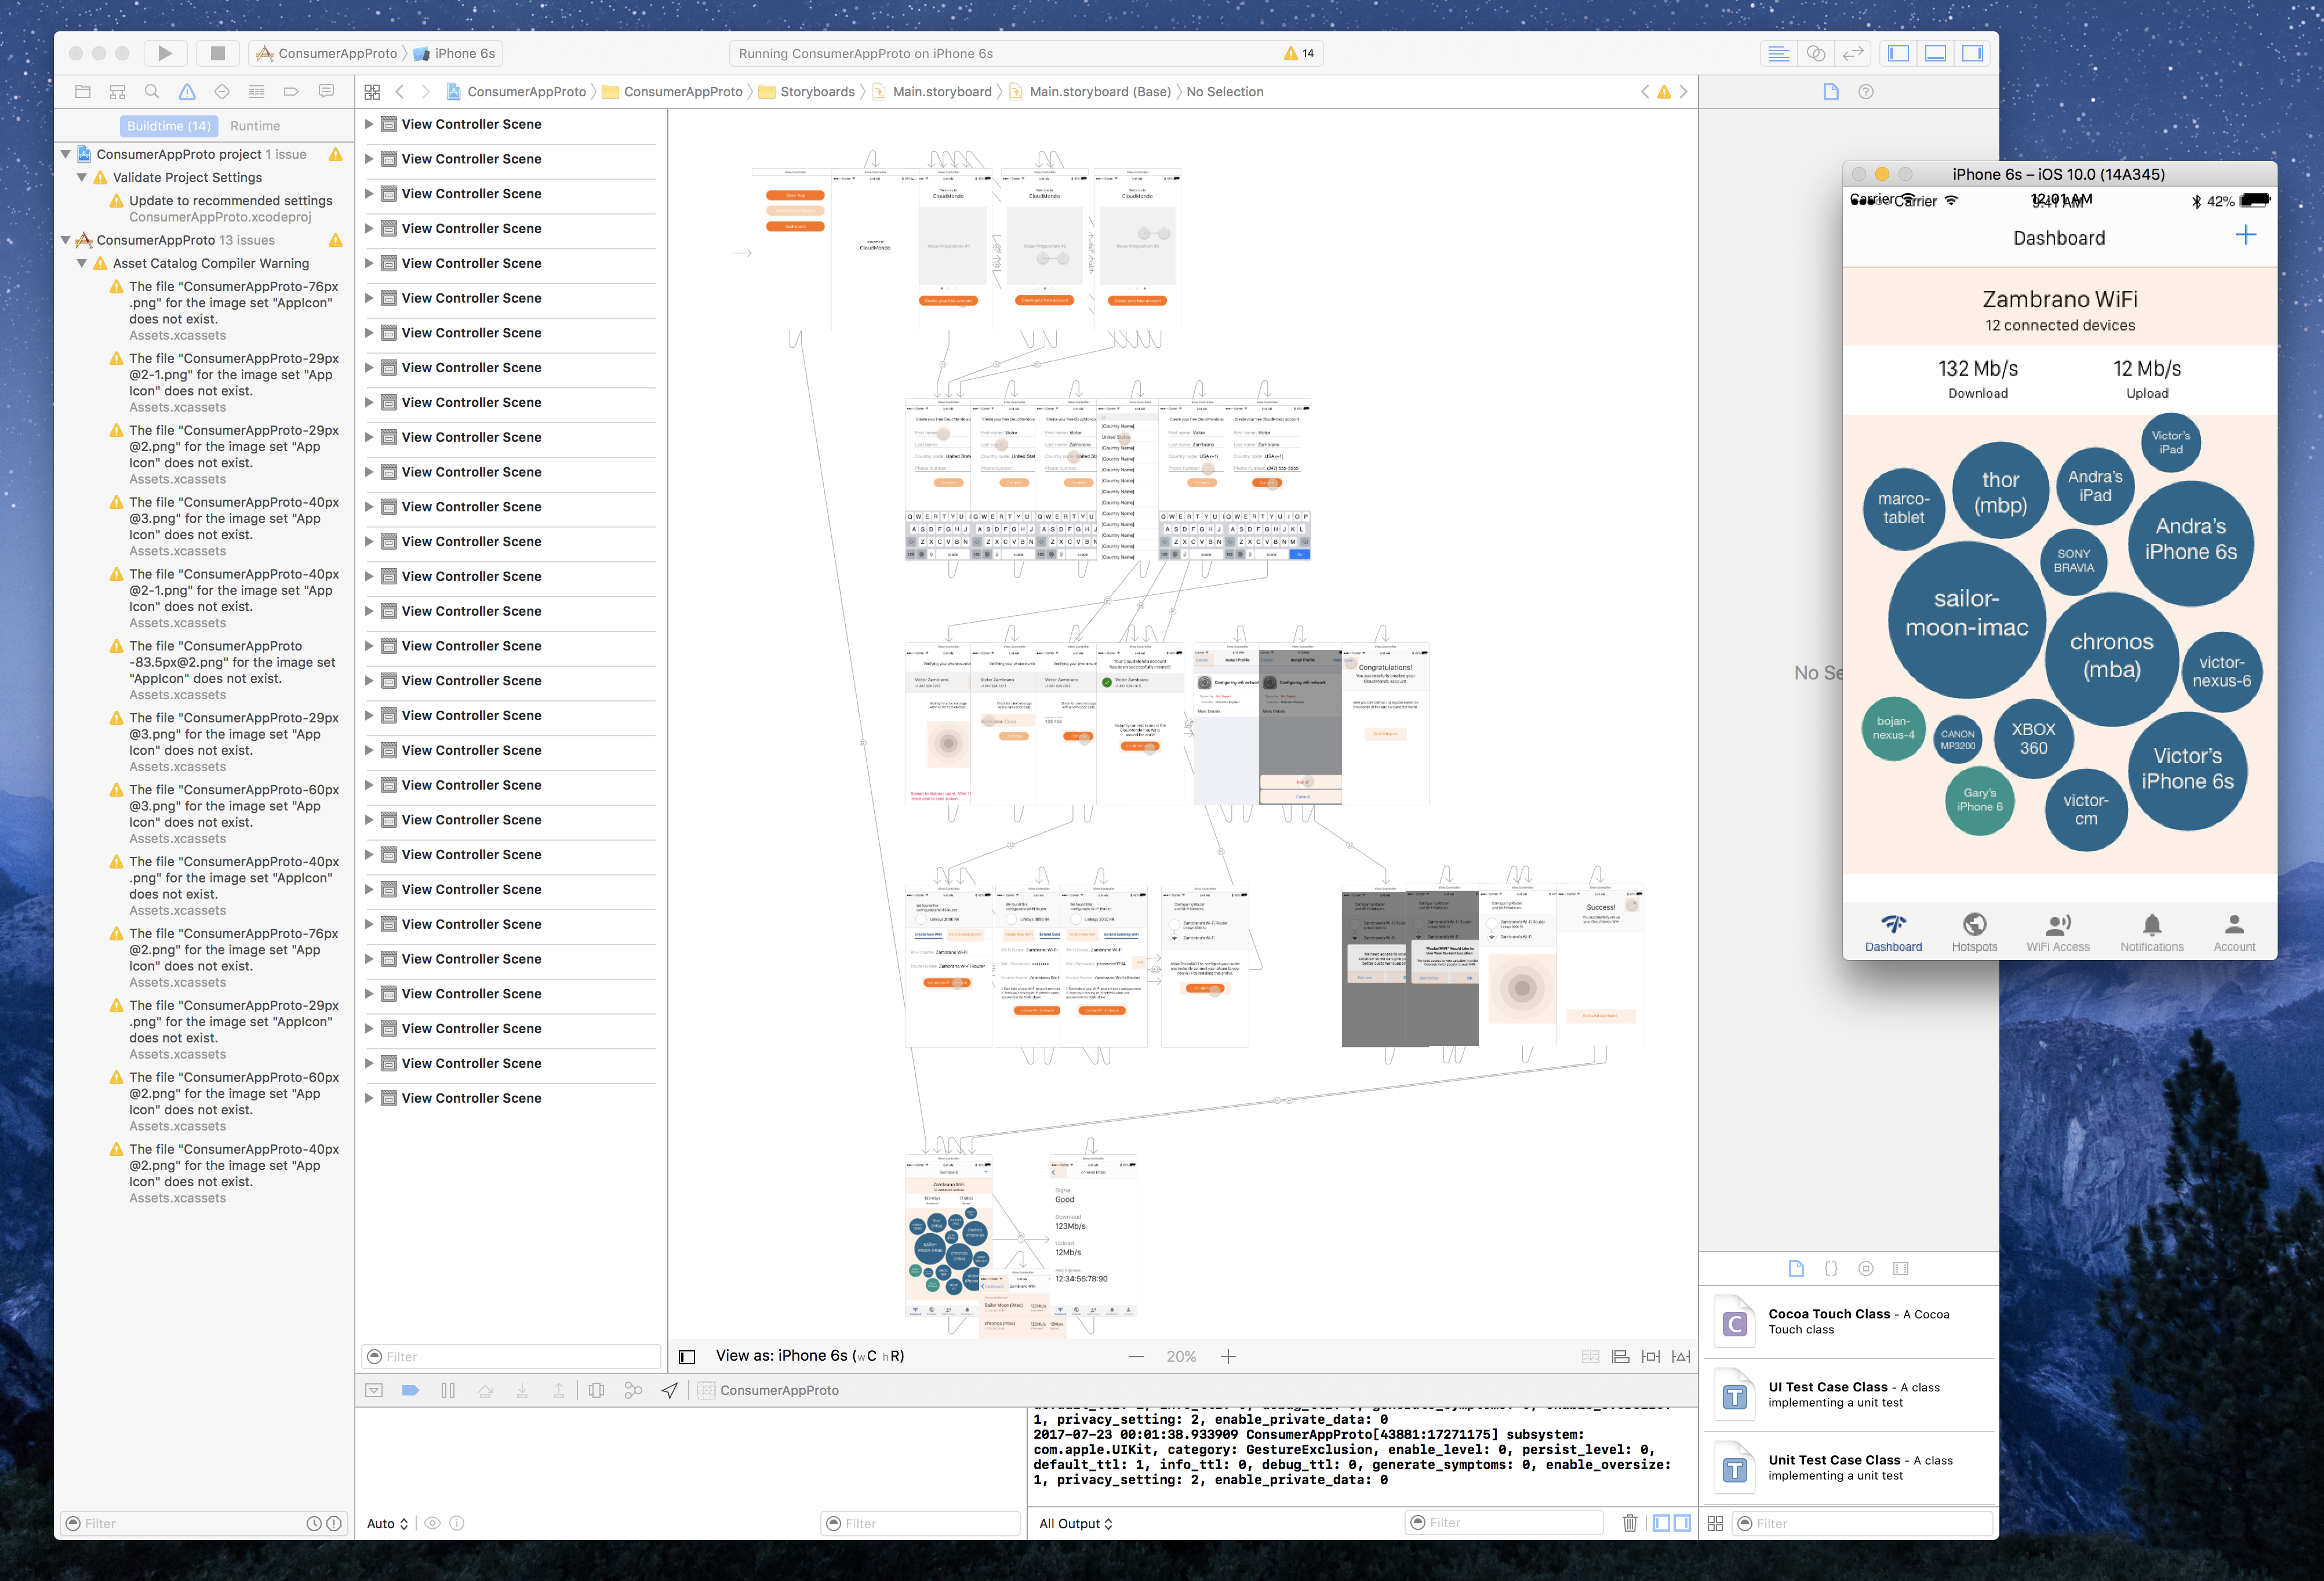Tap the sailor-moon-imac bubble in simulator
Viewport: 2324px width, 1581px height.
[1966, 619]
